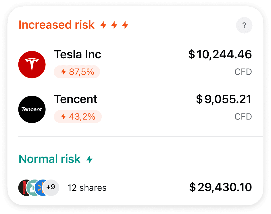
Task: Click Tencent's 43,2% risk badge
Action: coord(78,117)
